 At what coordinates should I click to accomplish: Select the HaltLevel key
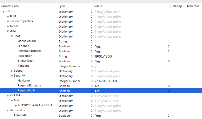24,80
